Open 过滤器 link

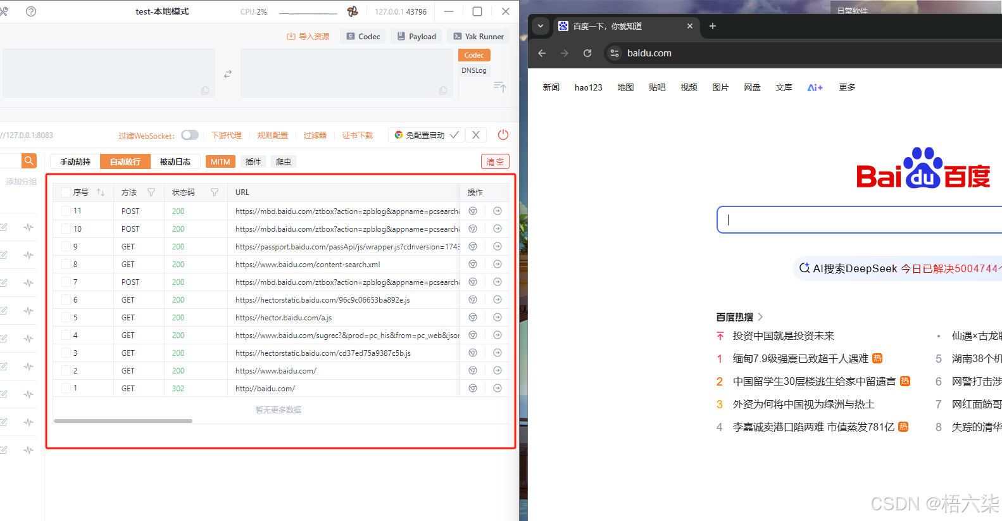pos(315,135)
